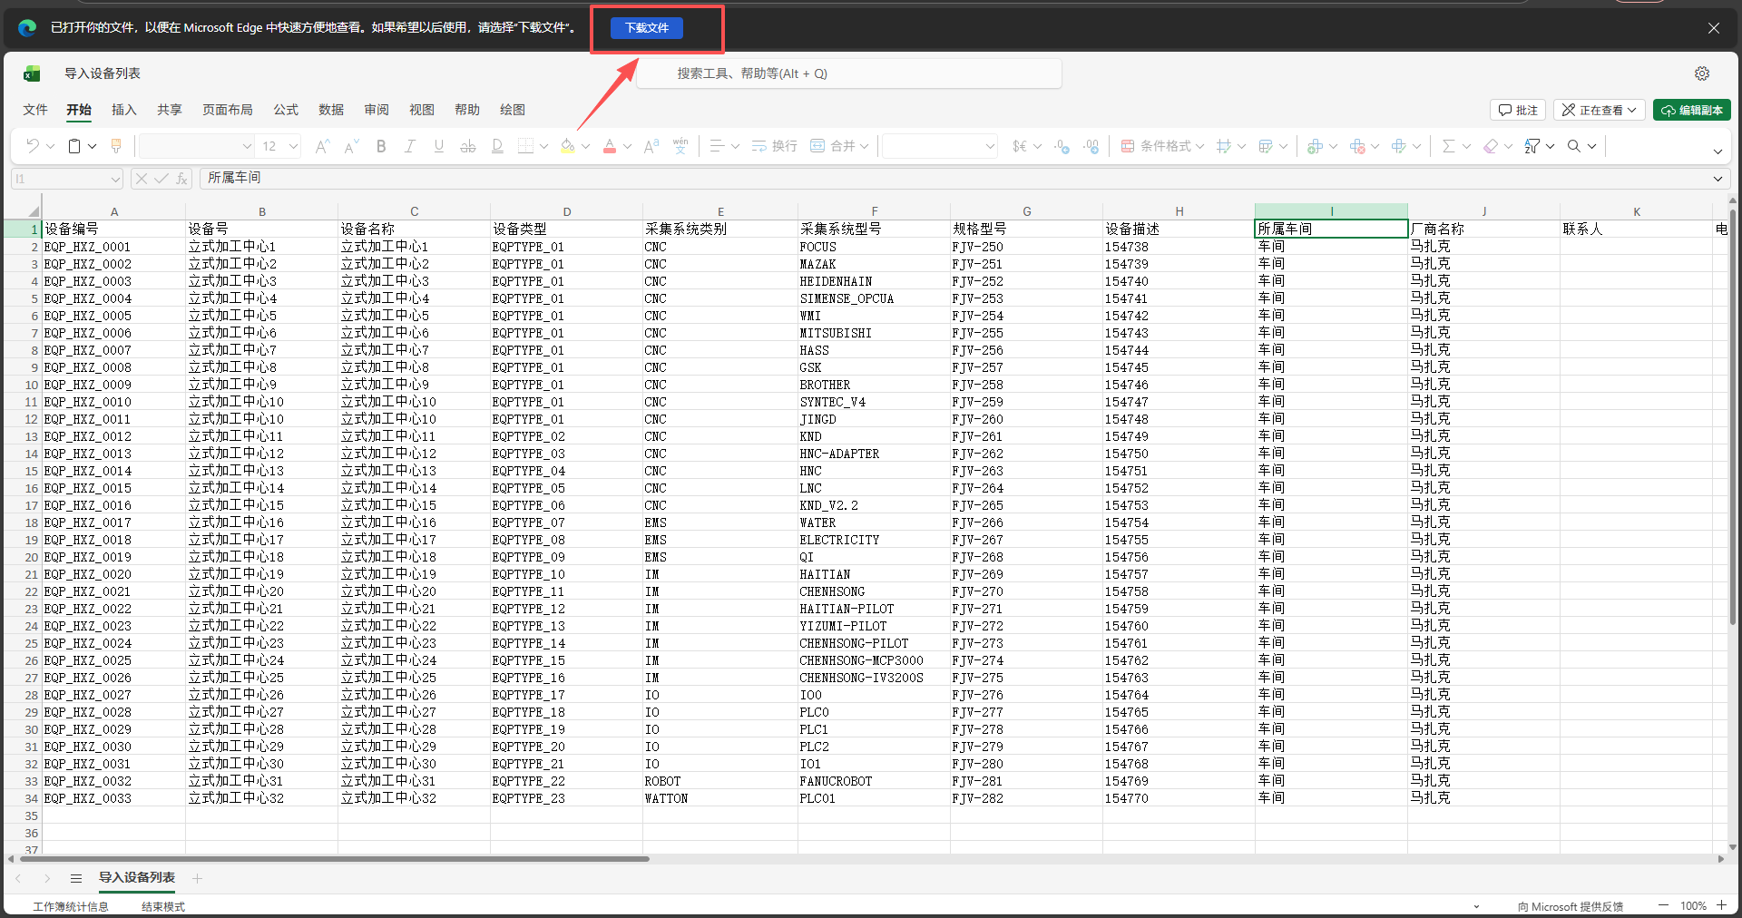Switch to the 数据 ribbon tab

(x=331, y=110)
